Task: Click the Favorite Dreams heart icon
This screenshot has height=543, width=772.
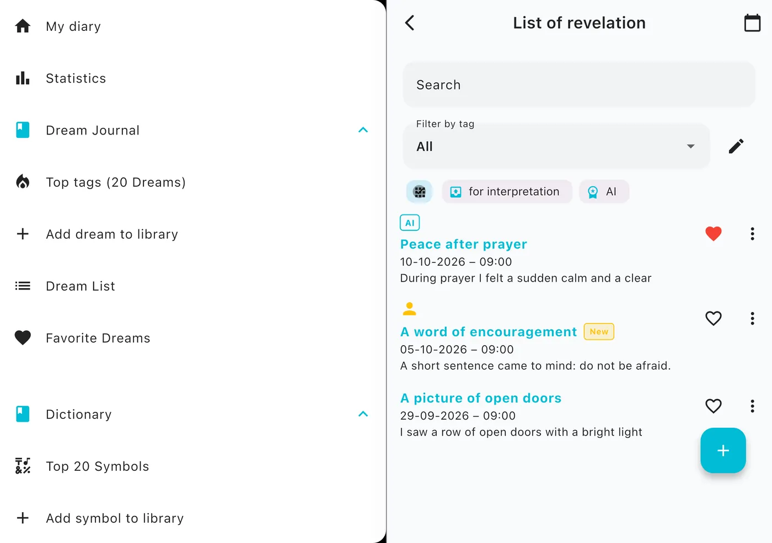Action: (23, 337)
